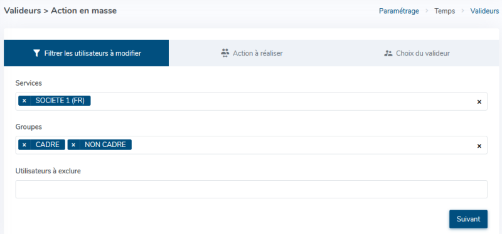Click the Suivant button
This screenshot has height=234, width=502.
(x=468, y=219)
